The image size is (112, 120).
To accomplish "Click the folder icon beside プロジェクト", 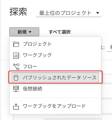I will click(x=16, y=44).
